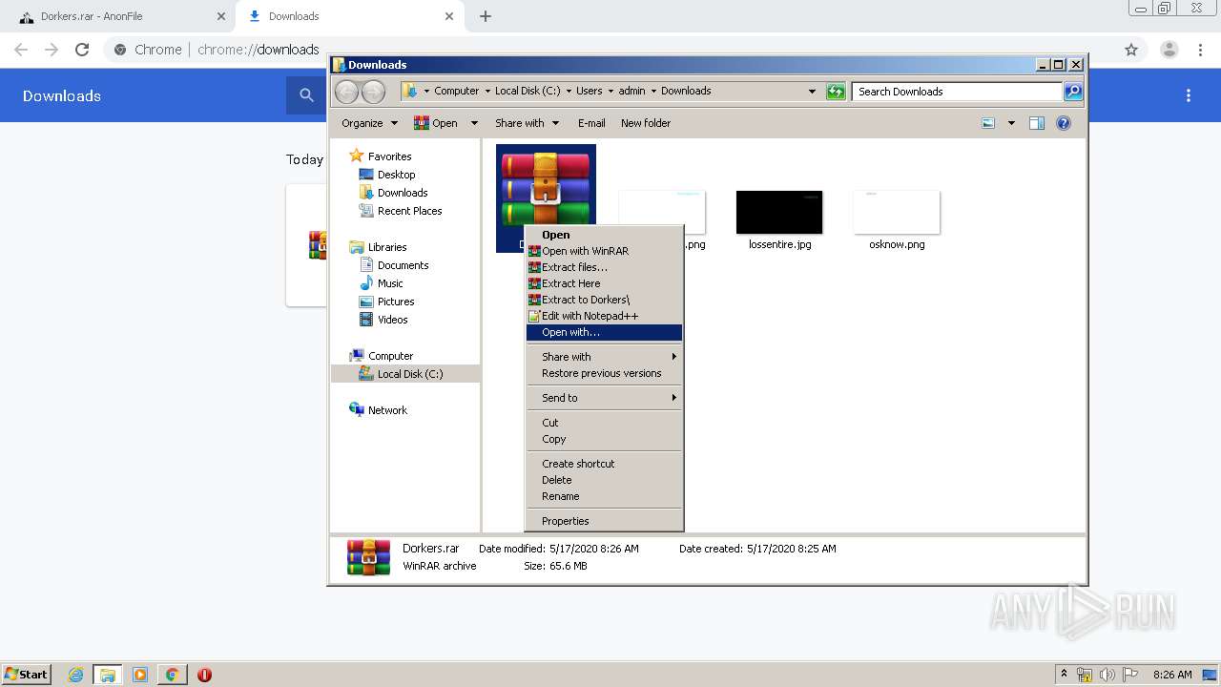Viewport: 1221px width, 687px height.
Task: Select Downloads in navigation pane
Action: tap(402, 193)
